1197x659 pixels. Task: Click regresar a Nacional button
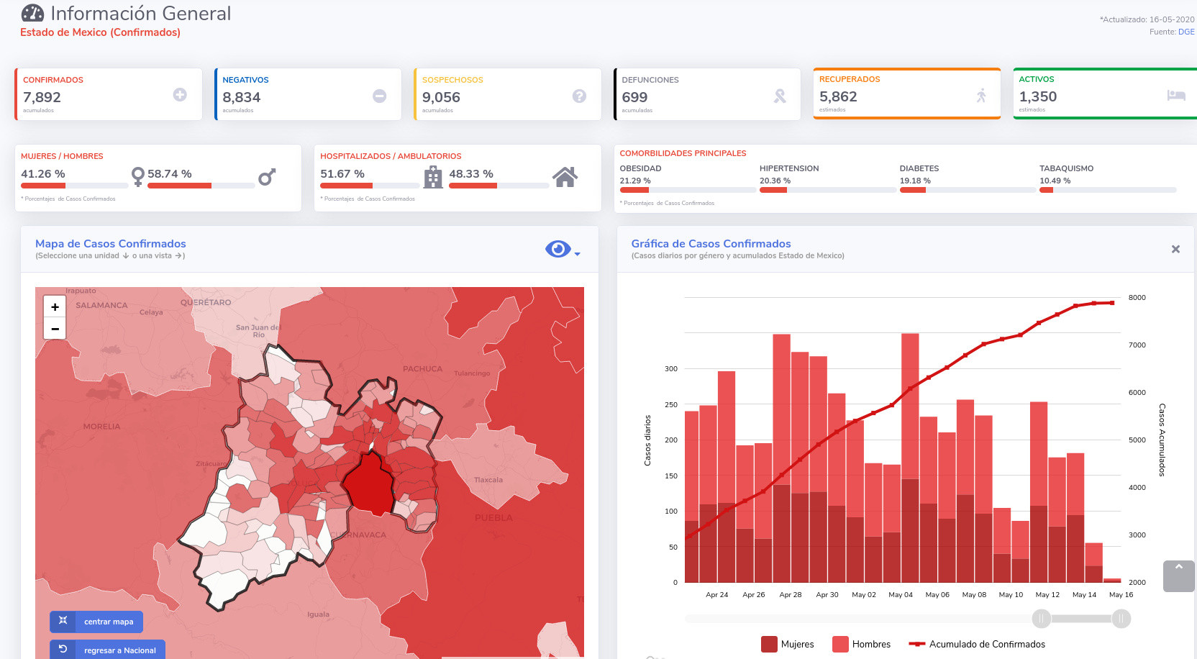[x=107, y=650]
